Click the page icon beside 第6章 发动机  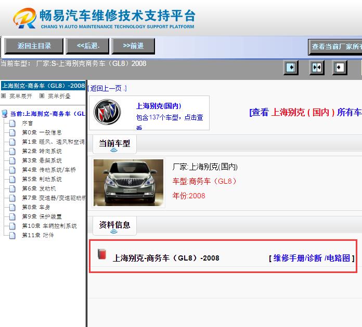[x=12, y=188]
